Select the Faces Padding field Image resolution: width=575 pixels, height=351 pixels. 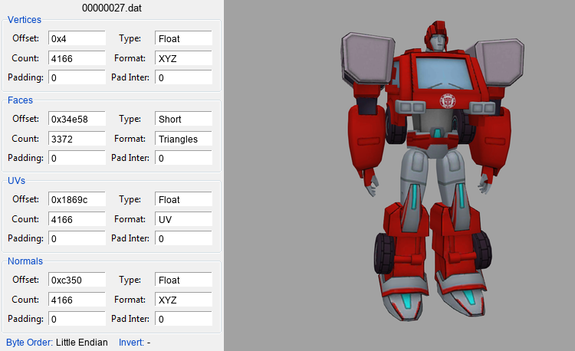[x=77, y=158]
